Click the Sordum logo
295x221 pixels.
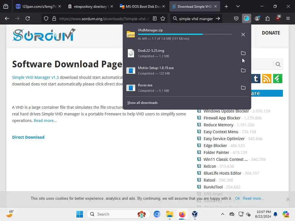click(x=44, y=35)
